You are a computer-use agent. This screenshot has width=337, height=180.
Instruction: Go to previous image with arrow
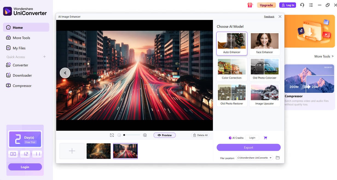coord(65,73)
